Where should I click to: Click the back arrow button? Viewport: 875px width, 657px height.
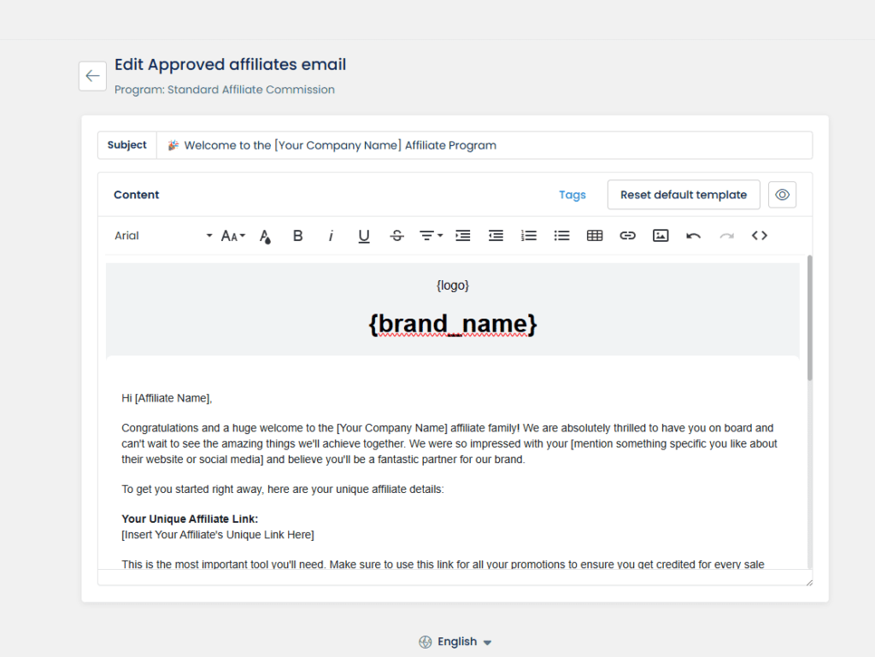pyautogui.click(x=93, y=76)
